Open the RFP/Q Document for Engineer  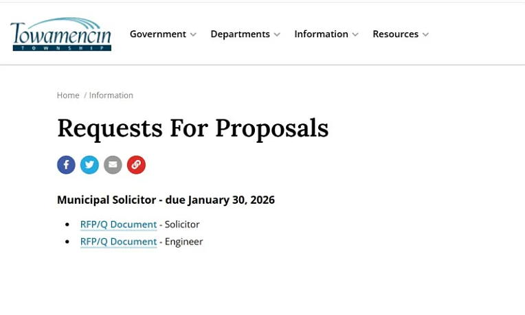[118, 242]
